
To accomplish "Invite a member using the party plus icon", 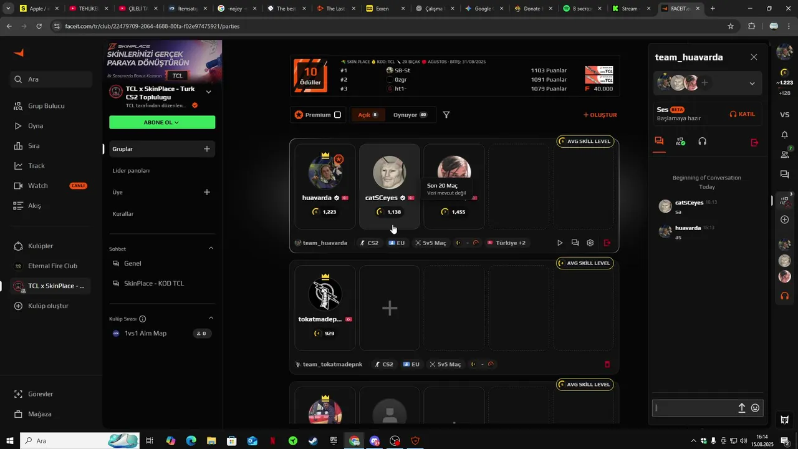I will [704, 82].
